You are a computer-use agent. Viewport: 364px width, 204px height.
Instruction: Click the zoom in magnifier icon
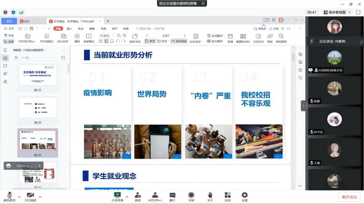coord(125,36)
